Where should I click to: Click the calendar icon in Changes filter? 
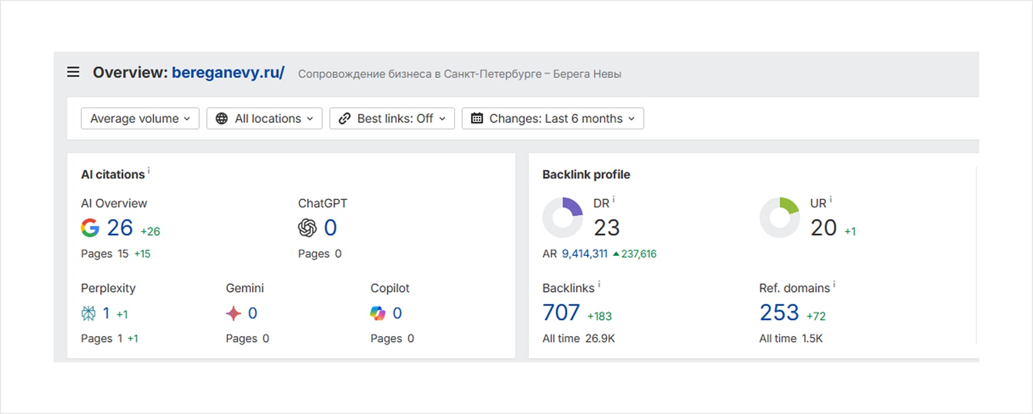click(x=477, y=119)
